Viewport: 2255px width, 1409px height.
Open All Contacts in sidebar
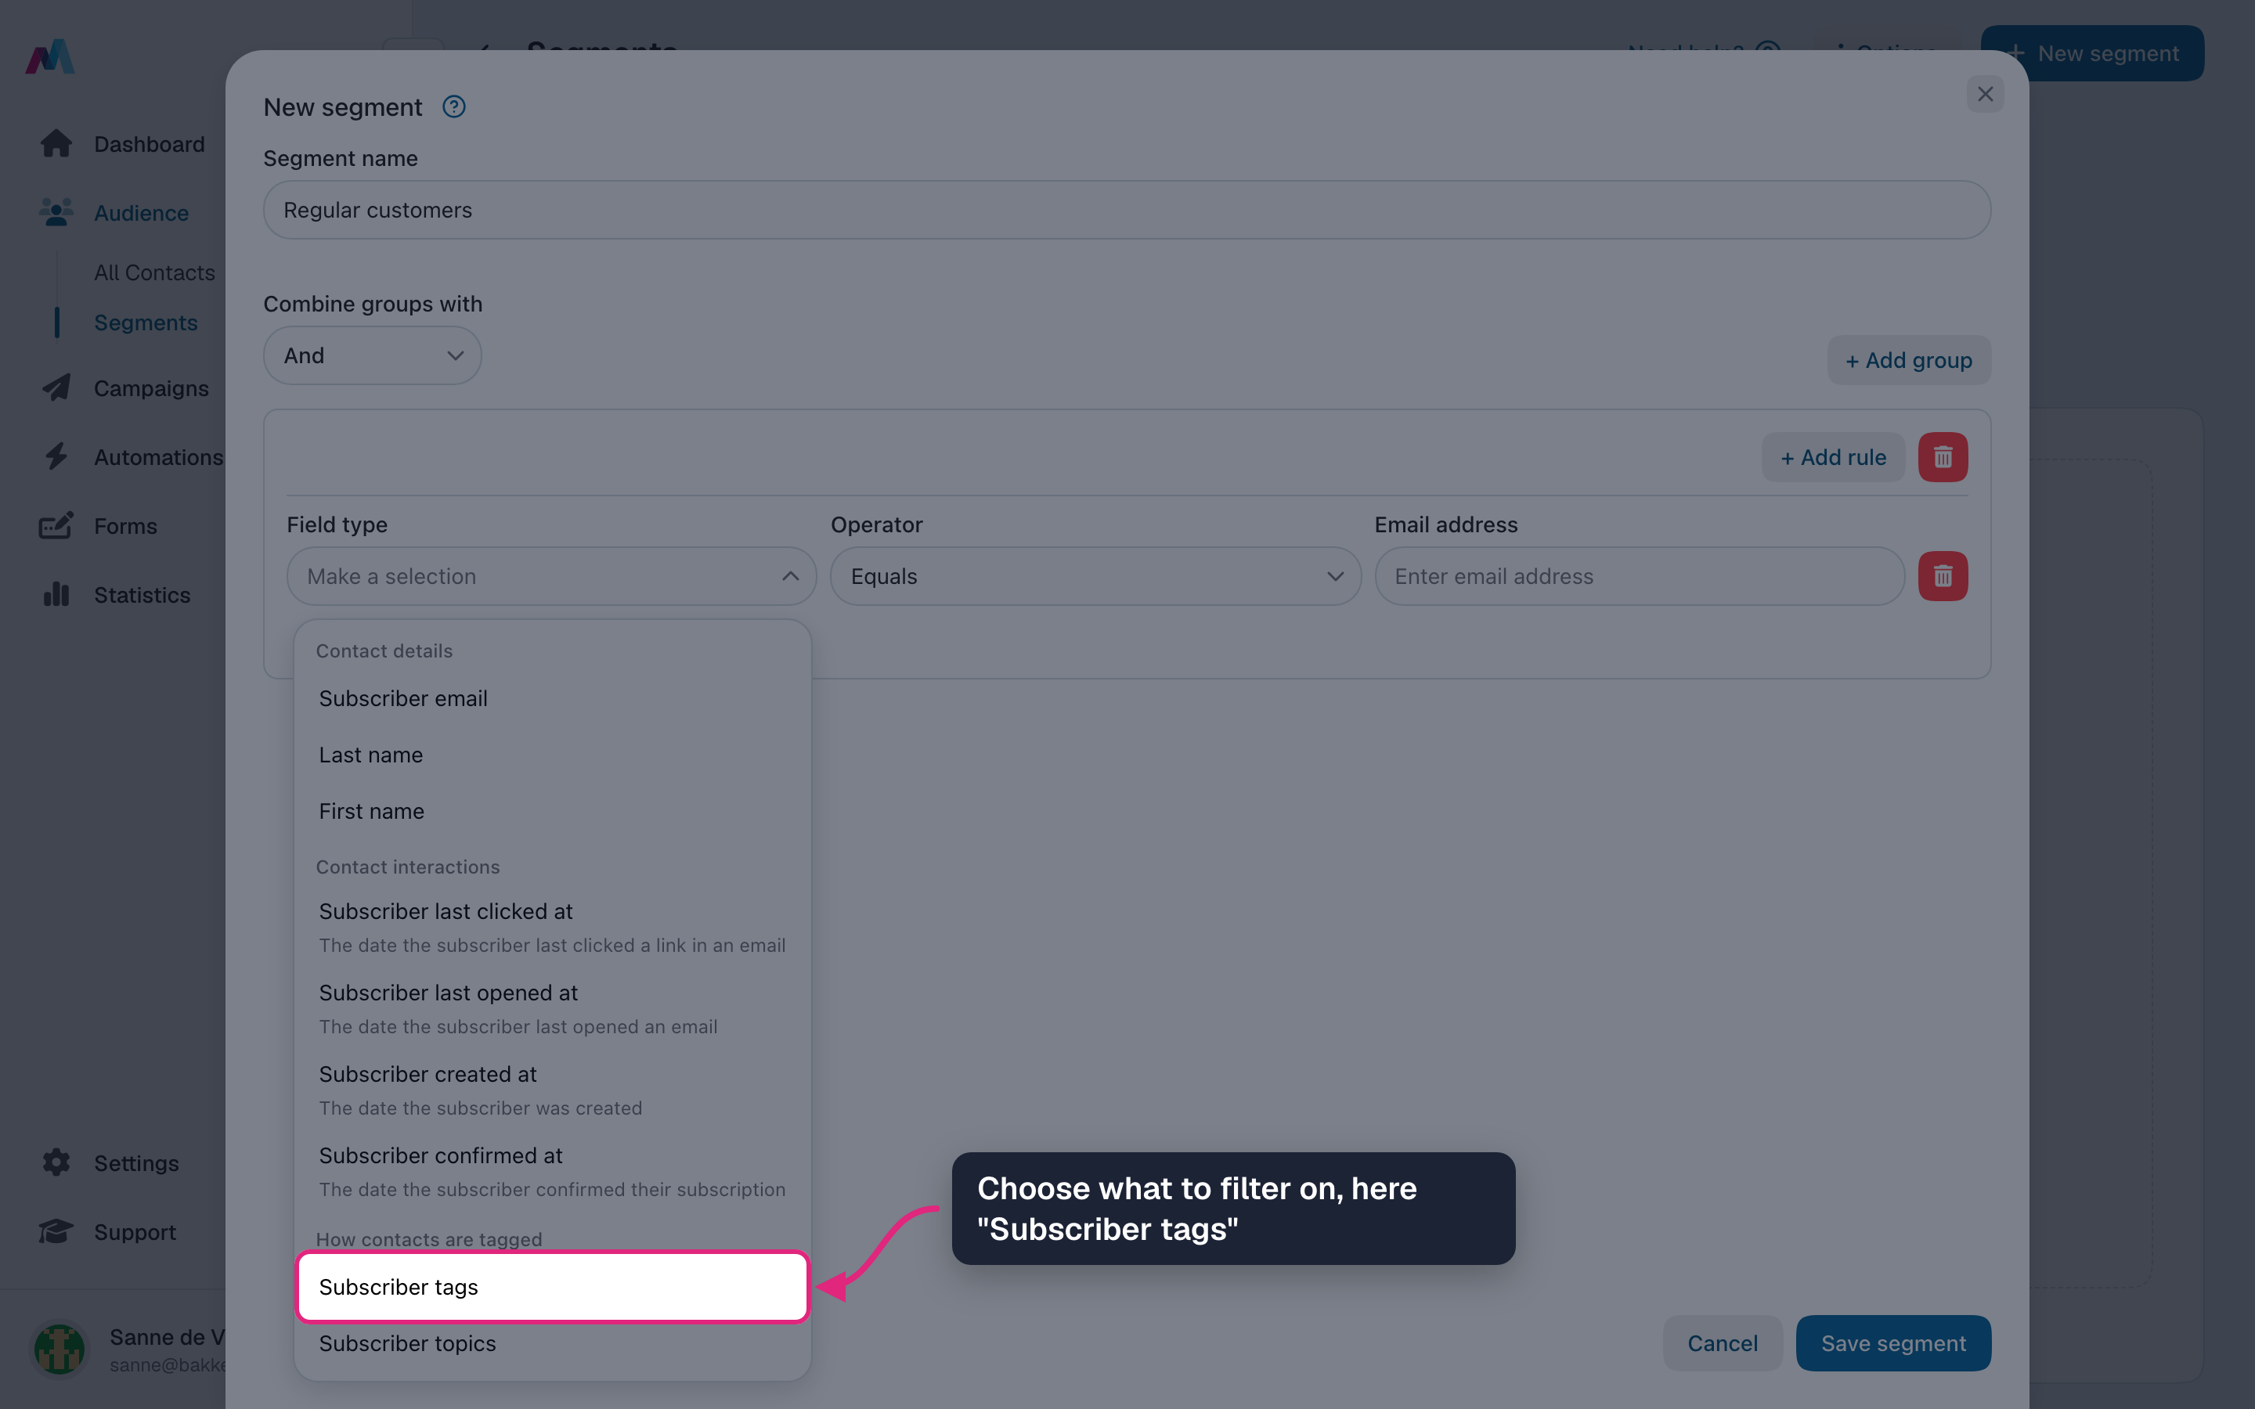click(155, 272)
